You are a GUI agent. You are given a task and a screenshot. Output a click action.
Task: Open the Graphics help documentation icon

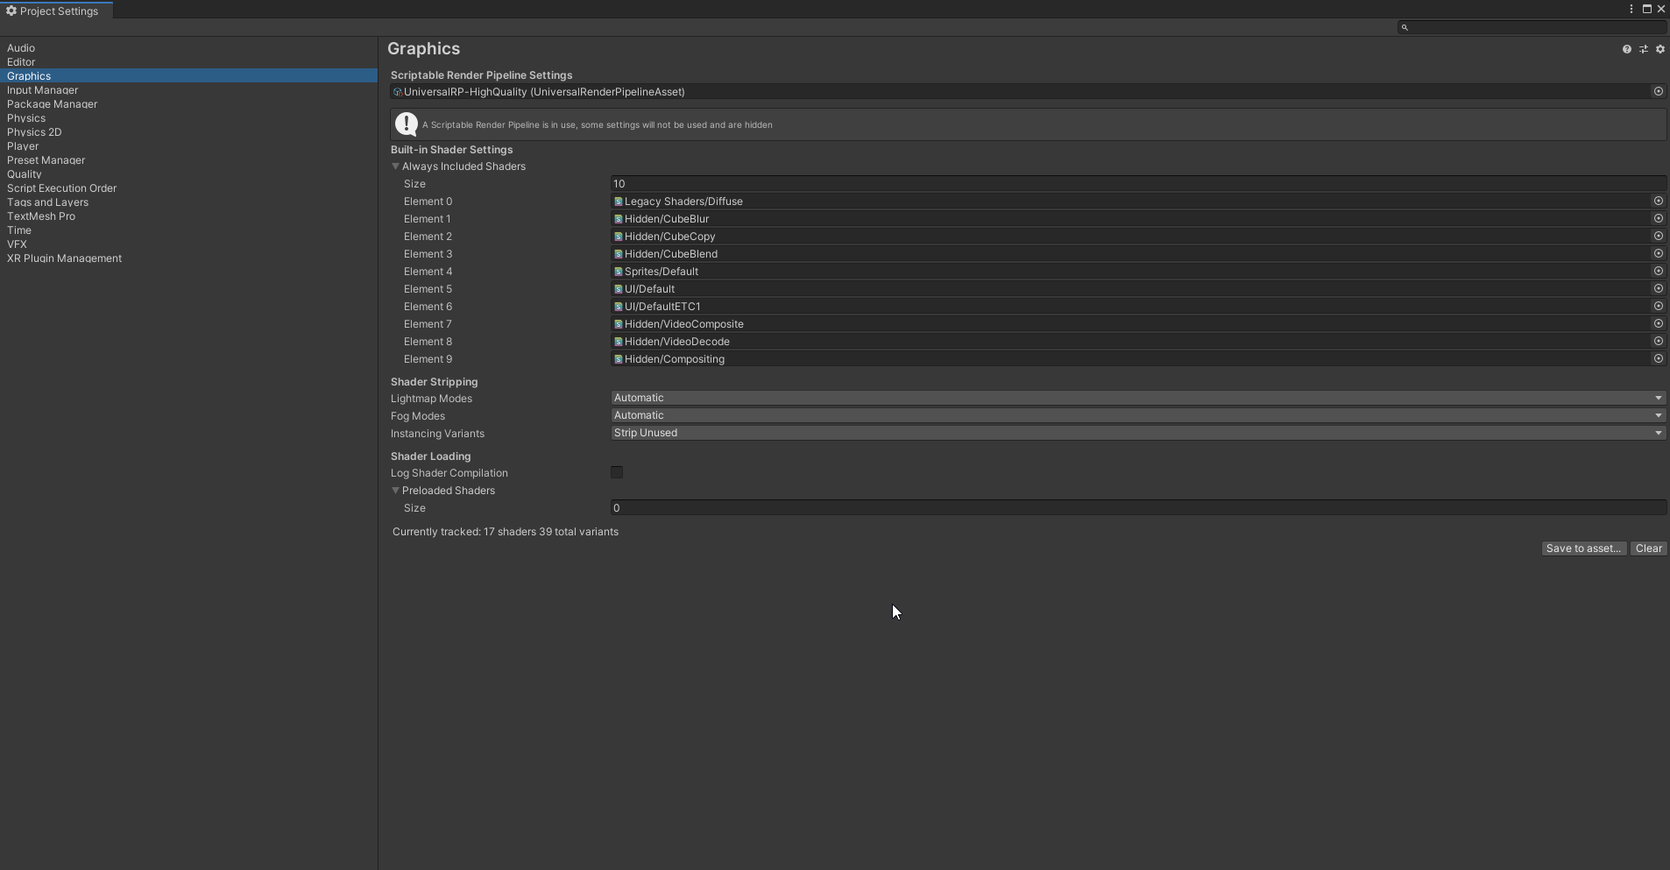click(x=1627, y=48)
